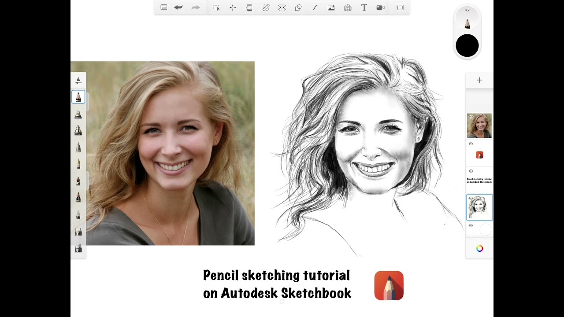Enable the Predictive Stroke curve tool
The height and width of the screenshot is (317, 564).
(x=315, y=7)
